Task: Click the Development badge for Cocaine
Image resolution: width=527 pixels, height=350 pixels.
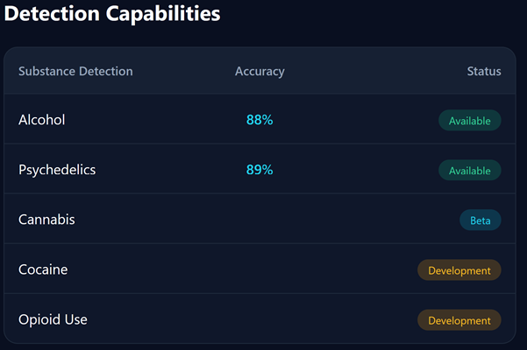Action: pyautogui.click(x=459, y=270)
